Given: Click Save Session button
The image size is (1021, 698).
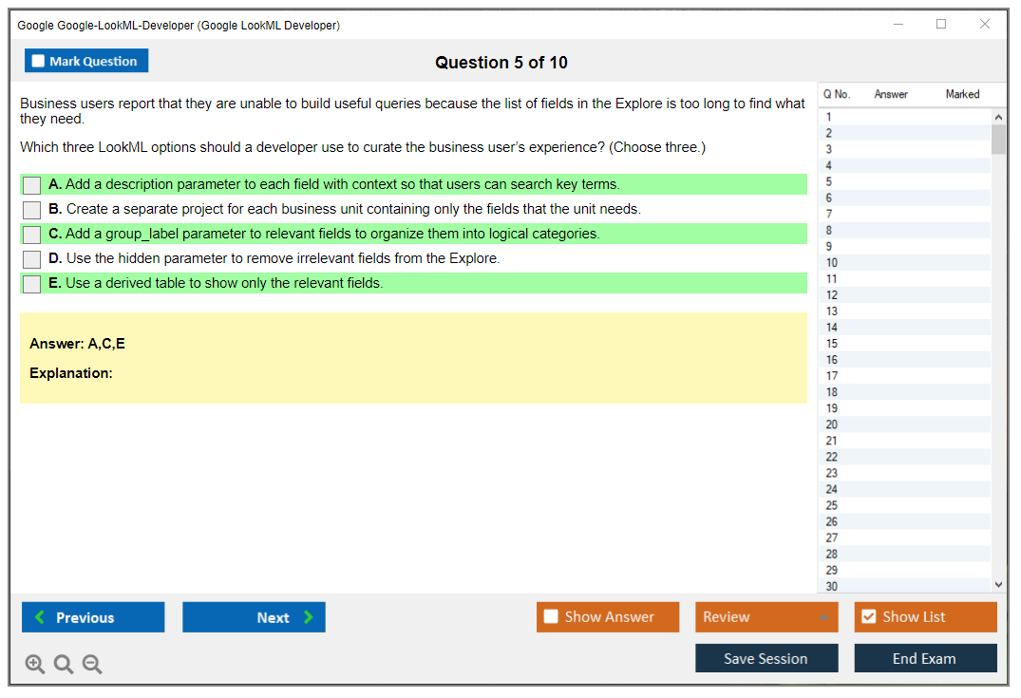Looking at the screenshot, I should click(766, 658).
